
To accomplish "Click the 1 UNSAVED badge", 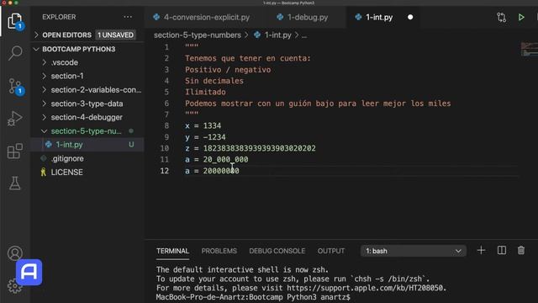I will (x=115, y=35).
